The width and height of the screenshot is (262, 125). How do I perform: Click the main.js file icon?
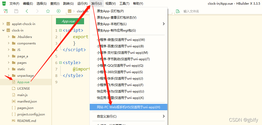14,95
